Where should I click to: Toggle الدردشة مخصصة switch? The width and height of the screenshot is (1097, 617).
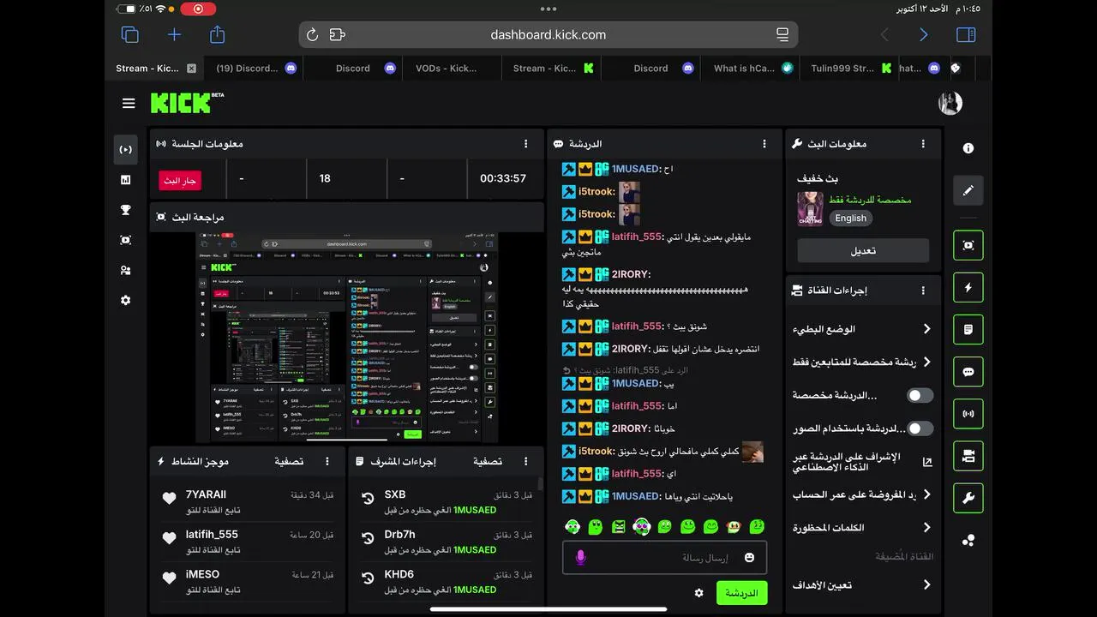coord(920,395)
